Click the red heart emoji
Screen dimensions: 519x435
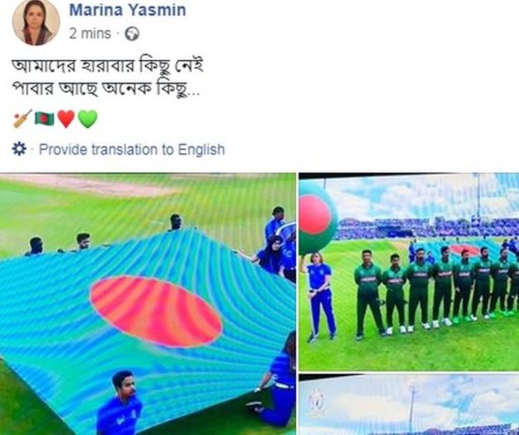pos(66,119)
